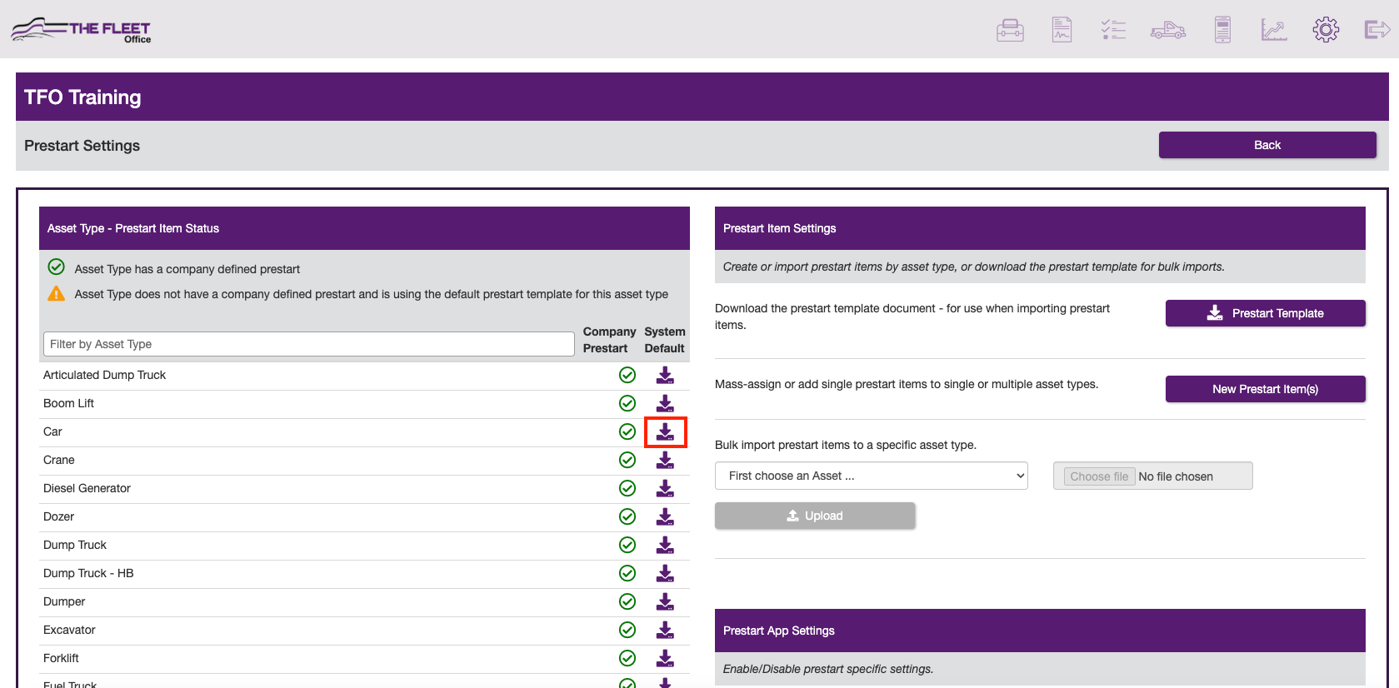
Task: Select the Crane row label
Action: click(x=58, y=460)
